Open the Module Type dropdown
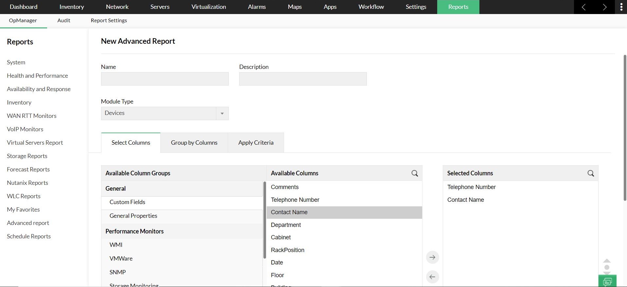The height and width of the screenshot is (287, 627). click(165, 113)
